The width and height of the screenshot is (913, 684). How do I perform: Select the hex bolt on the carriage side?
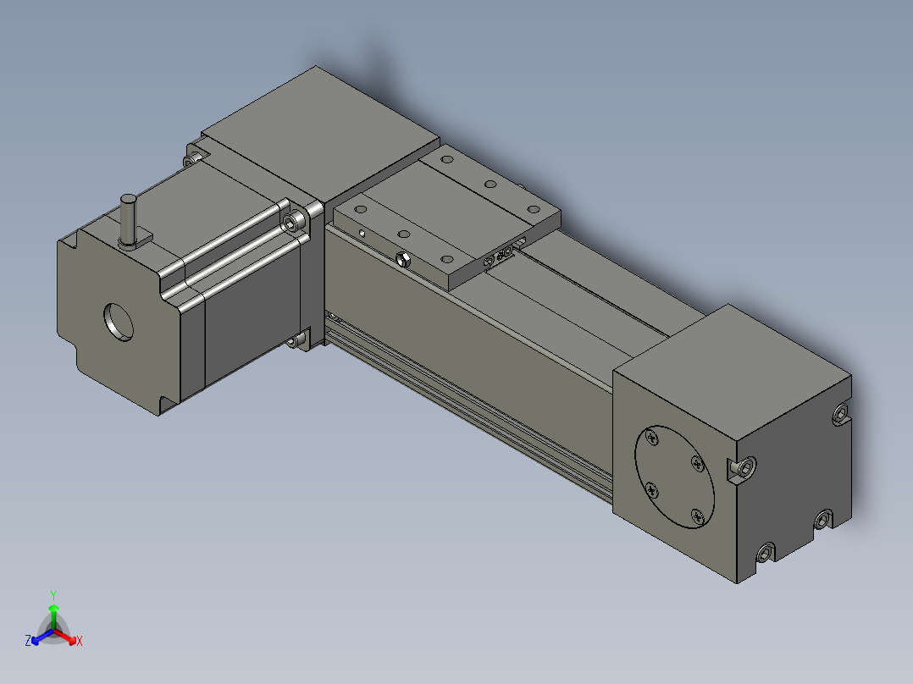tap(402, 259)
